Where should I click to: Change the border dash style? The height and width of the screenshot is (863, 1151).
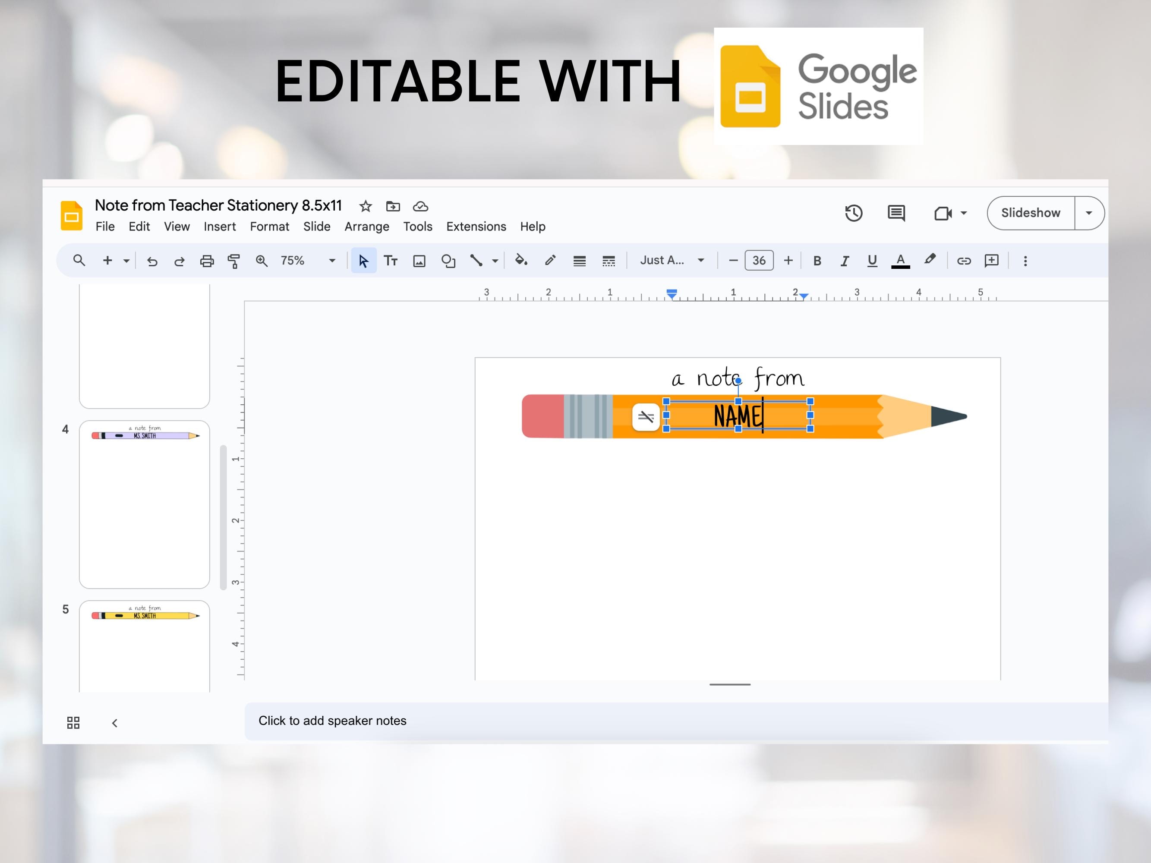(x=608, y=261)
